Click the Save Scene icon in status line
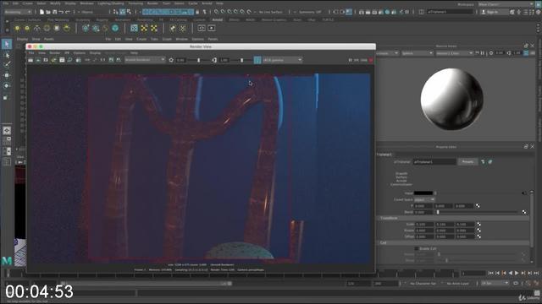The image size is (542, 304). 54,12
